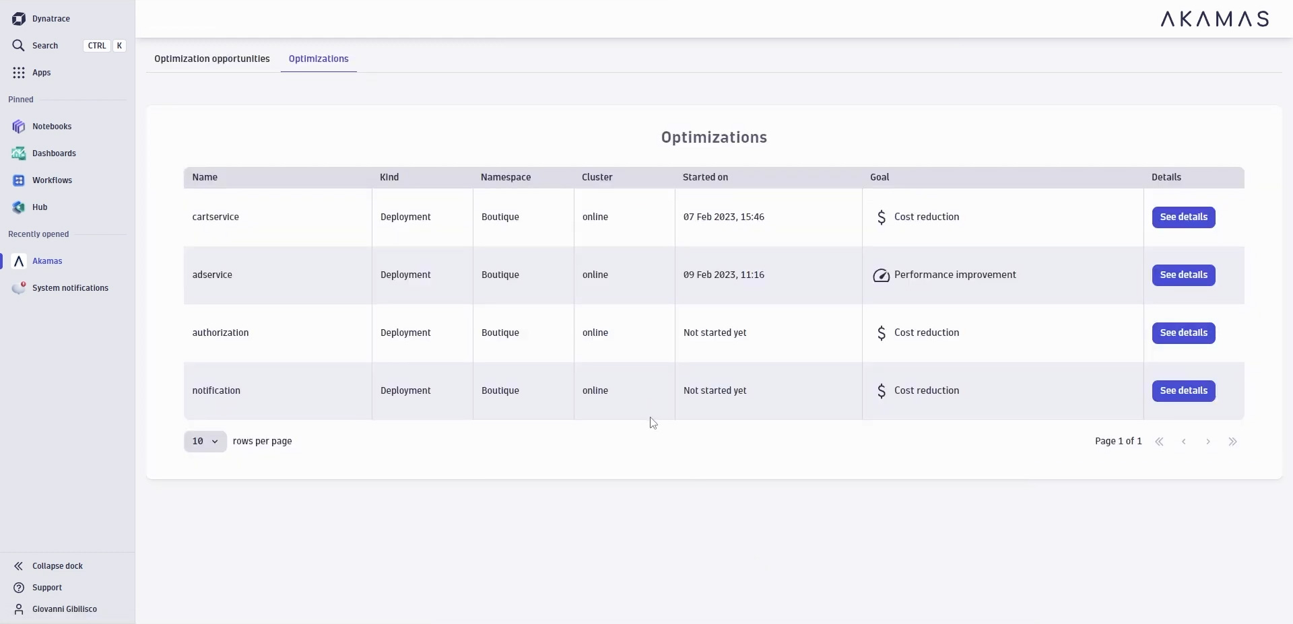Collapse the dock sidebar

(x=57, y=566)
